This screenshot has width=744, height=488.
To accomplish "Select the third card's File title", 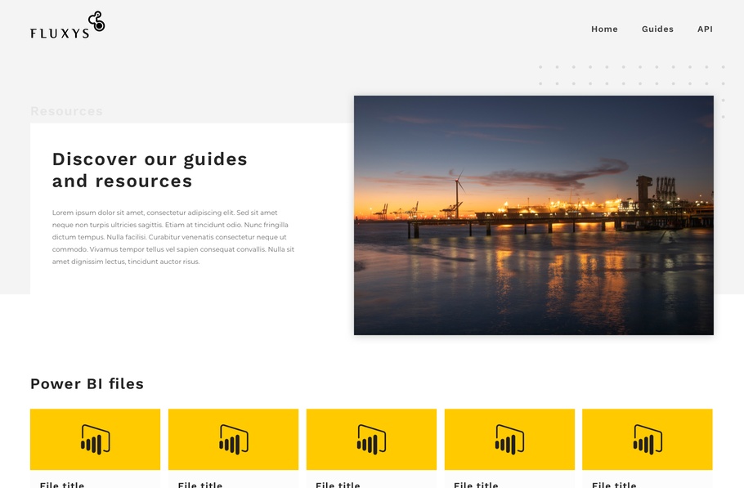I will [338, 484].
